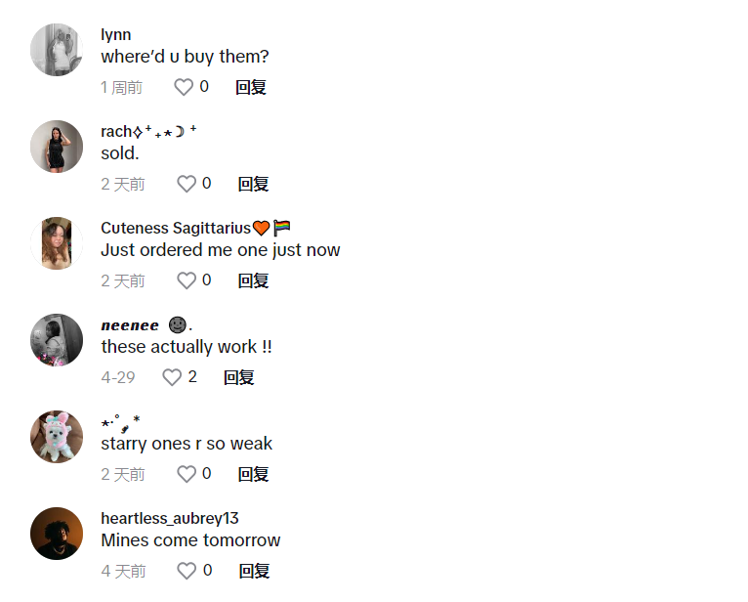Reply to the "starry ones r so weak" comment
Viewport: 748px width, 602px height.
tap(254, 474)
